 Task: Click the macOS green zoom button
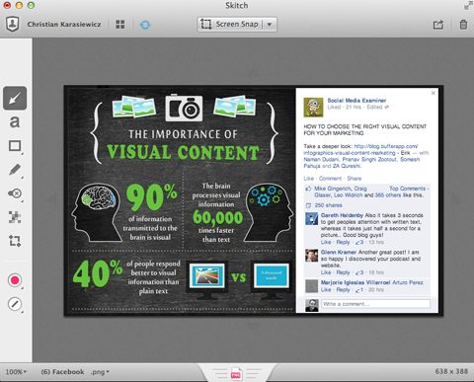[31, 5]
